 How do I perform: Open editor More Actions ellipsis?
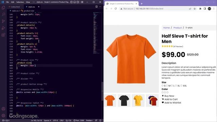(100, 7)
